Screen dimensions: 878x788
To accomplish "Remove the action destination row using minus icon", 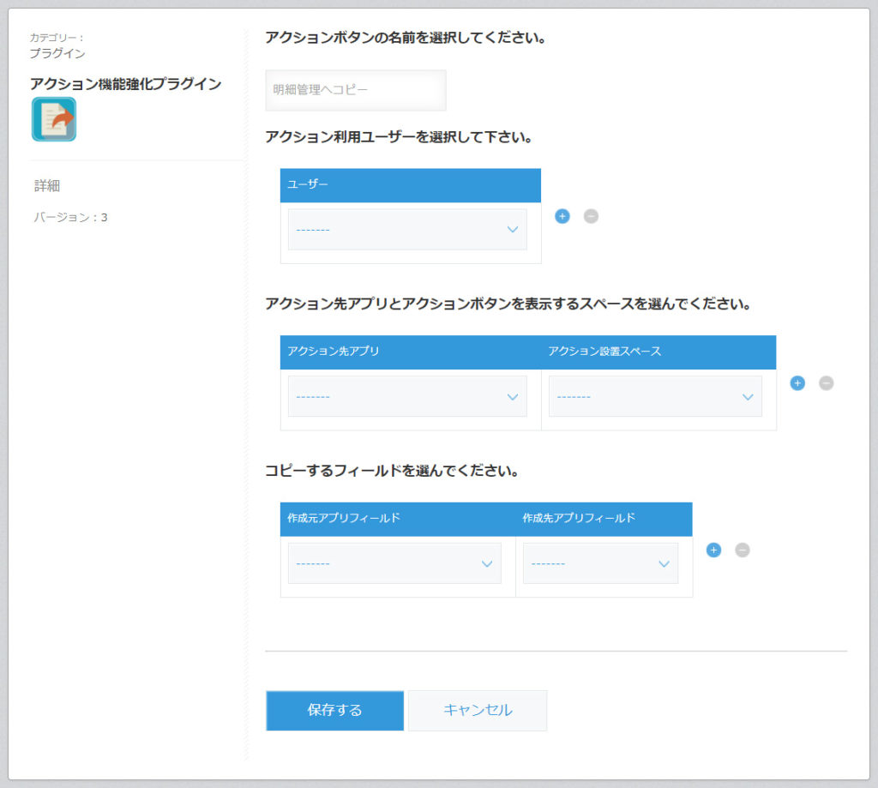I will coord(827,383).
